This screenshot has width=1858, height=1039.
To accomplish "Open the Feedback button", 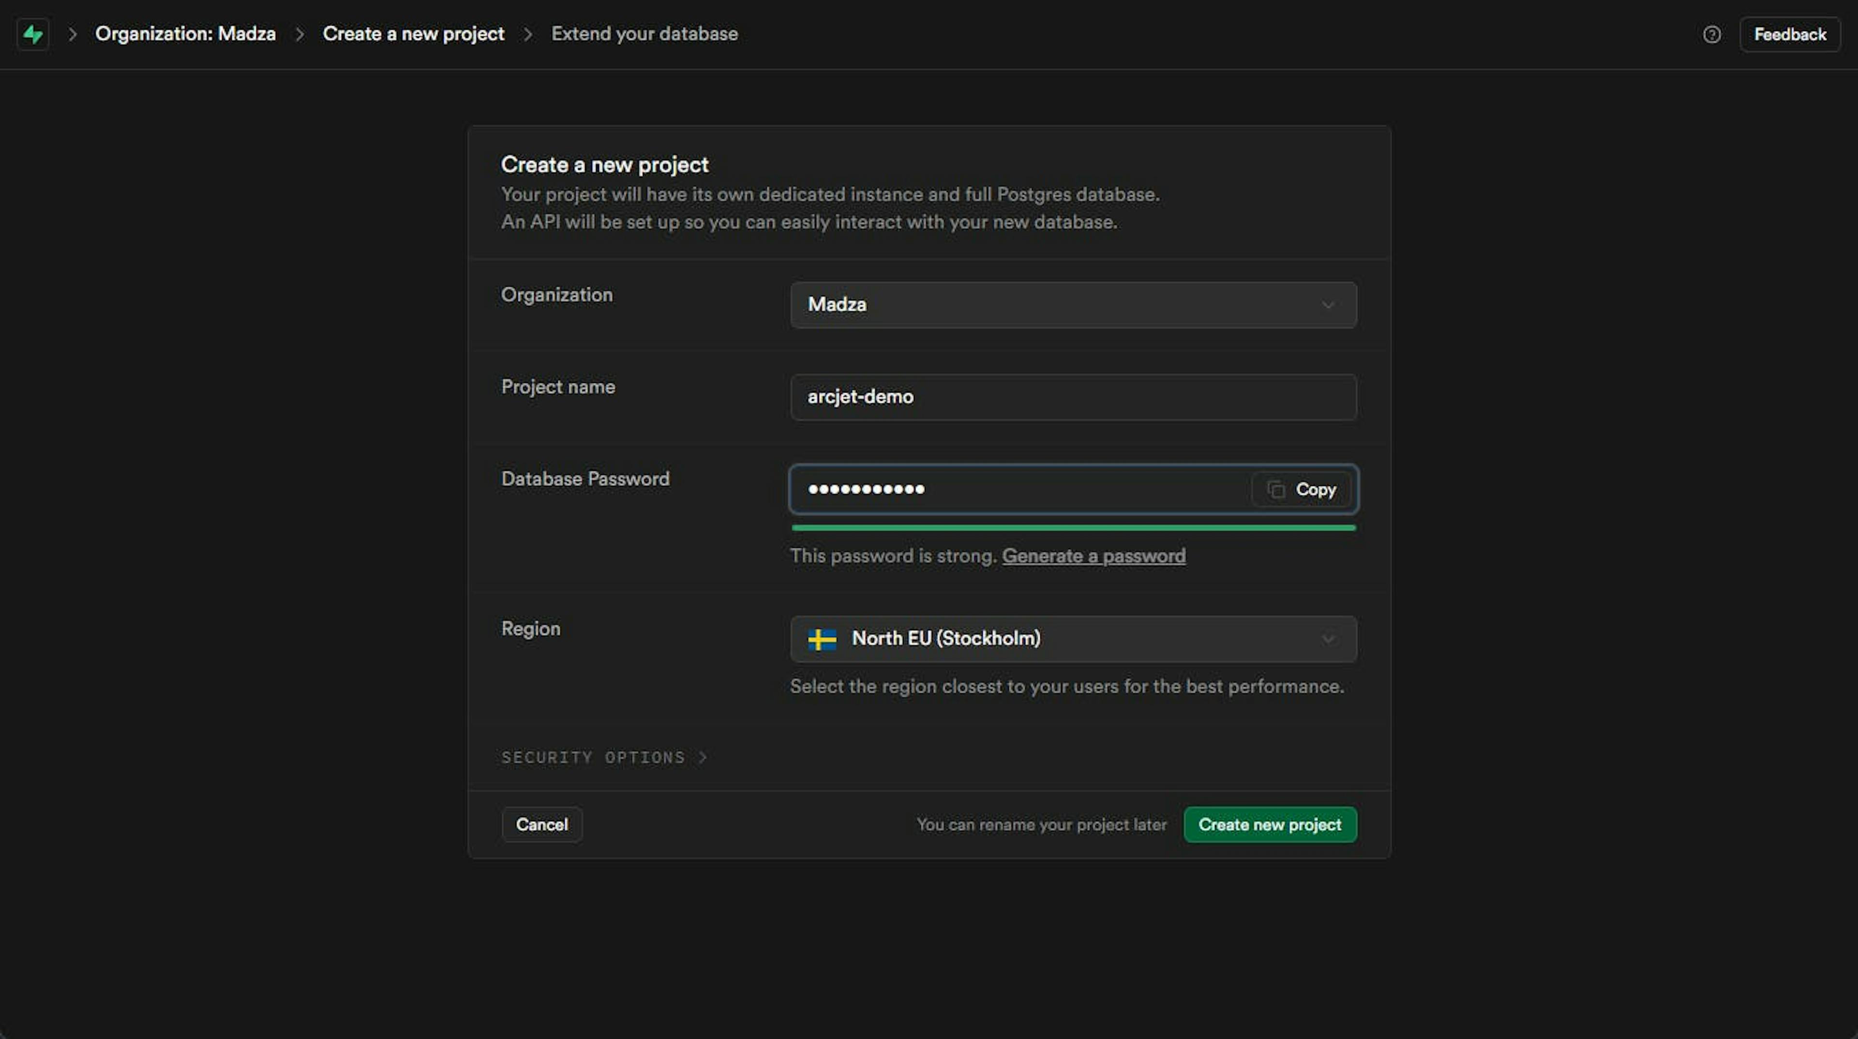I will click(1789, 34).
